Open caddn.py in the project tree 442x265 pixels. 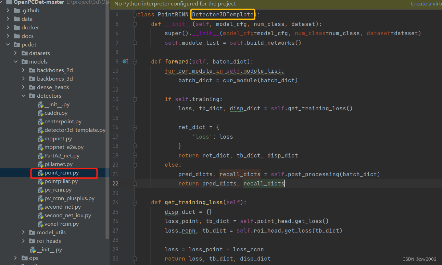click(x=56, y=113)
